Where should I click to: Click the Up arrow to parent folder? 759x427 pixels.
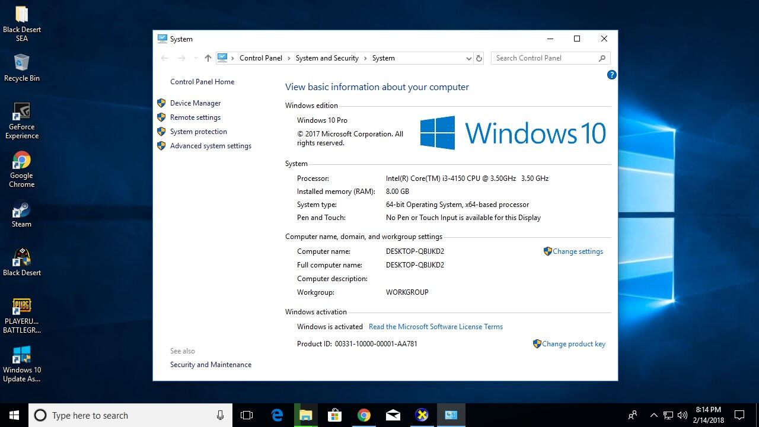[x=208, y=58]
